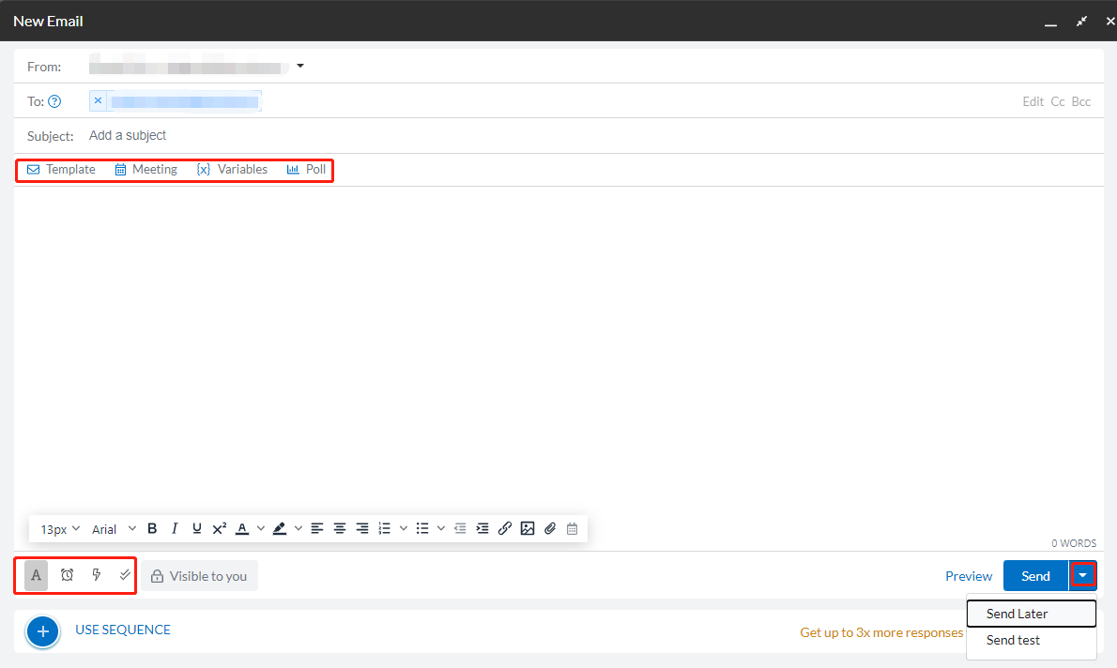Open the Preview link
This screenshot has width=1117, height=668.
coord(969,576)
